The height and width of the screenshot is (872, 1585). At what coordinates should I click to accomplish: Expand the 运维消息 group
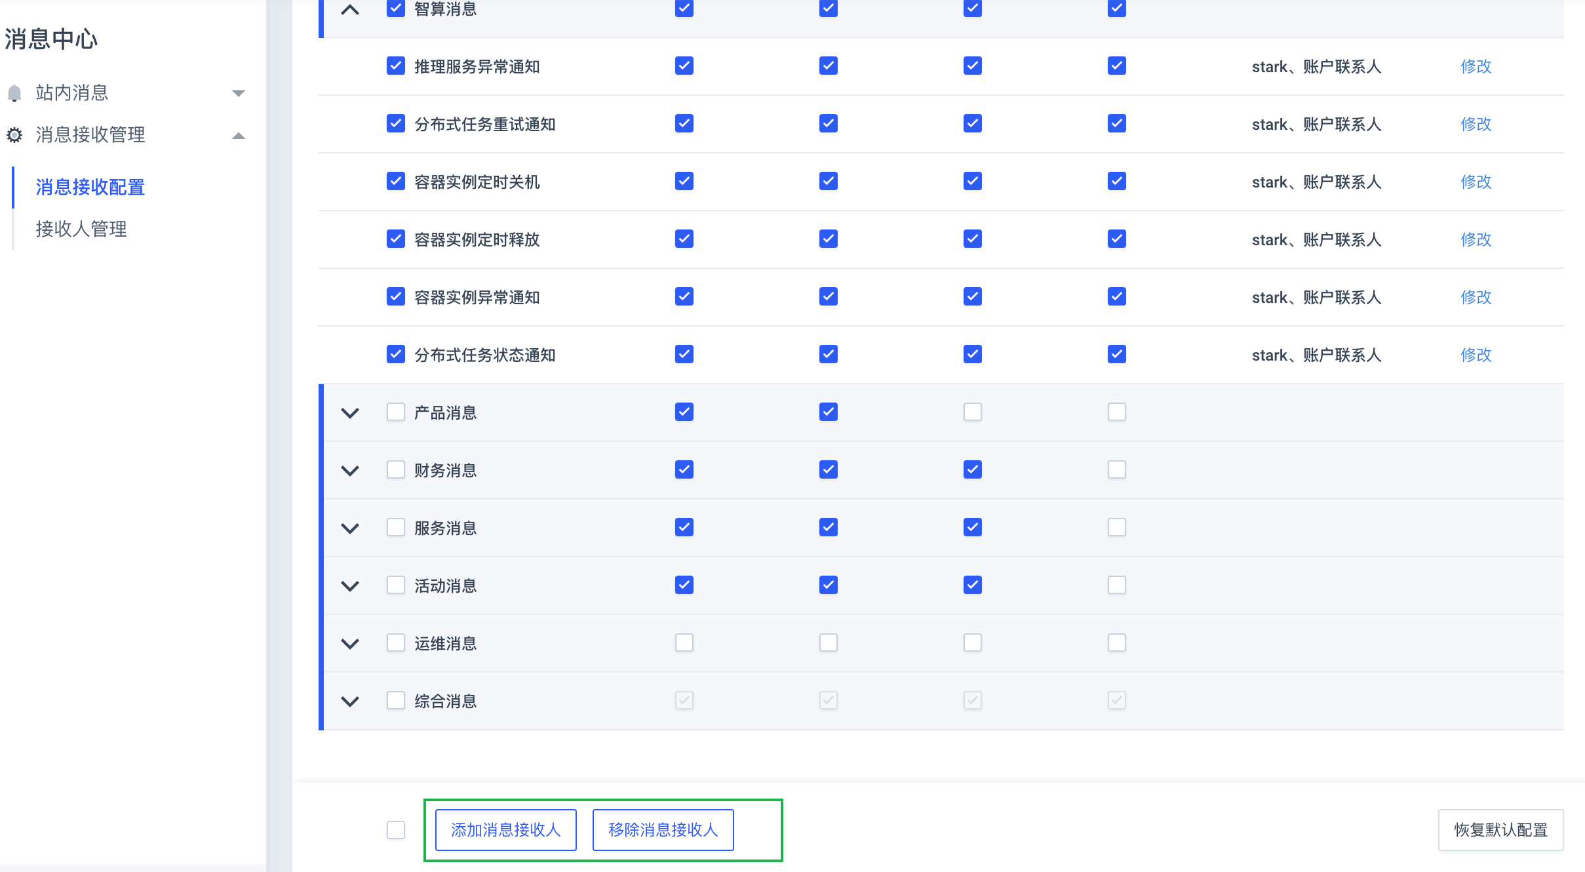pyautogui.click(x=350, y=644)
